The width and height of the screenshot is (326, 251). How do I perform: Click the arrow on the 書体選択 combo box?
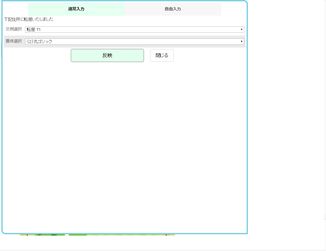tap(241, 42)
